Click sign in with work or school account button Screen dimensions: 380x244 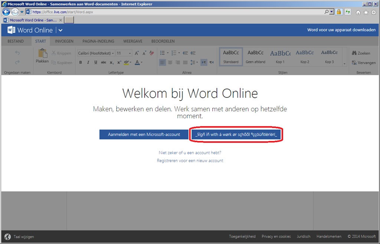(236, 134)
